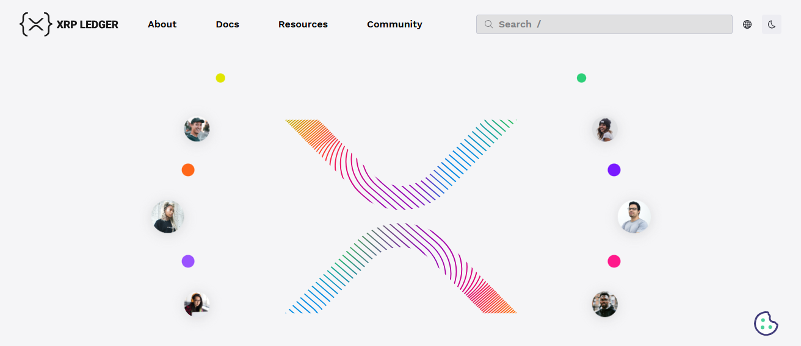The image size is (801, 346).
Task: Click the pink dot
Action: 614,261
